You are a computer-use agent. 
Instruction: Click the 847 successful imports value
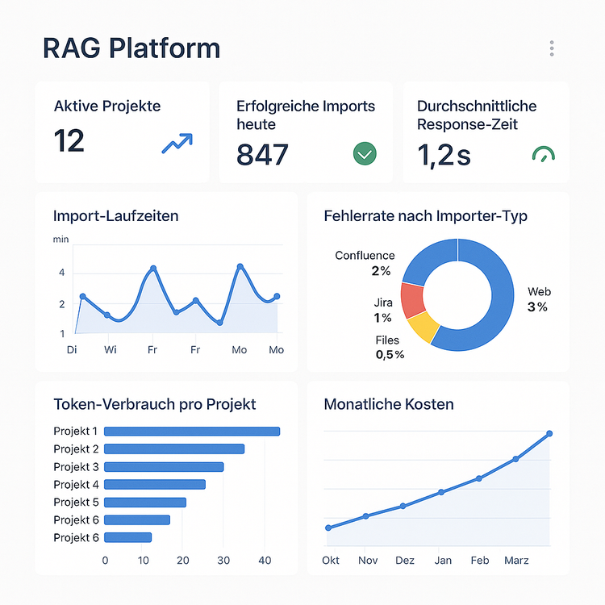262,154
